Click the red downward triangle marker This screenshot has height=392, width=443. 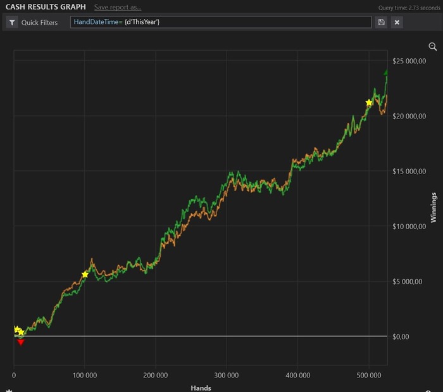(x=21, y=342)
